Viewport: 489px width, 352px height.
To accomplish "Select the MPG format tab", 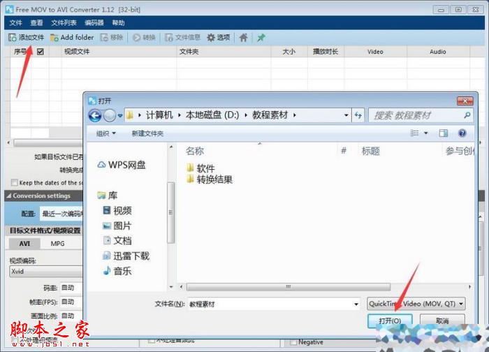I will 58,244.
